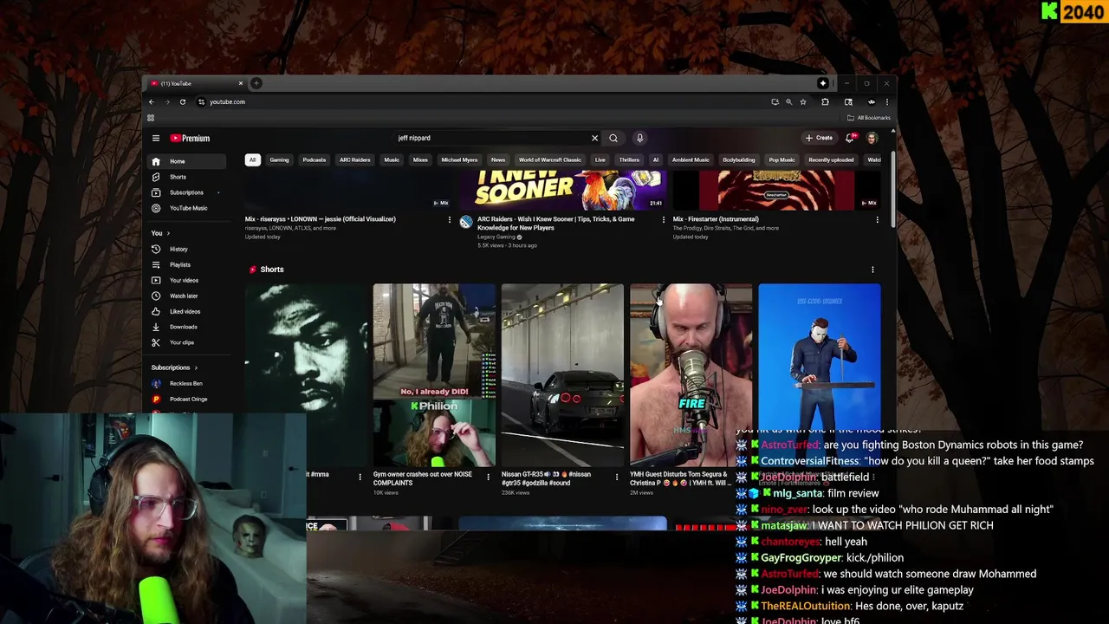Open the Create button
This screenshot has width=1109, height=624.
pyautogui.click(x=819, y=138)
